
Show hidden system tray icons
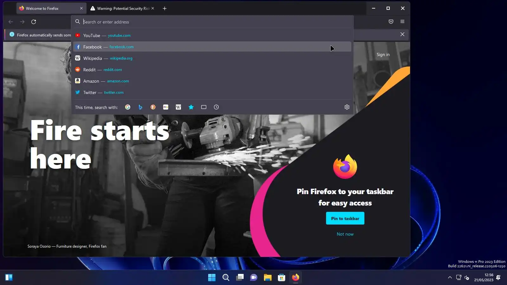(450, 277)
